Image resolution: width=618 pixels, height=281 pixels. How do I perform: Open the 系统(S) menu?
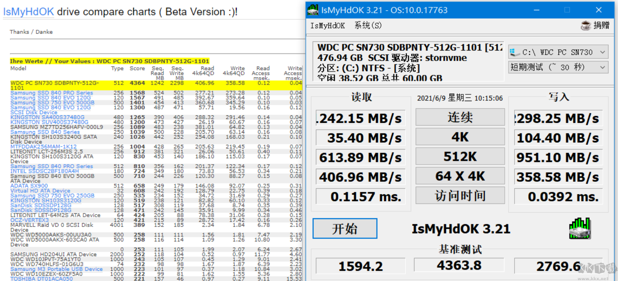(368, 26)
